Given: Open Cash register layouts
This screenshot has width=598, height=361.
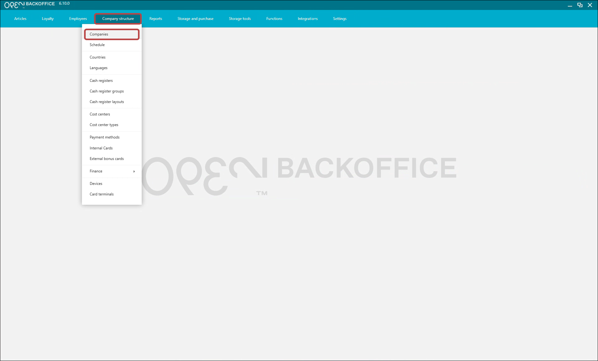Looking at the screenshot, I should pos(112,102).
